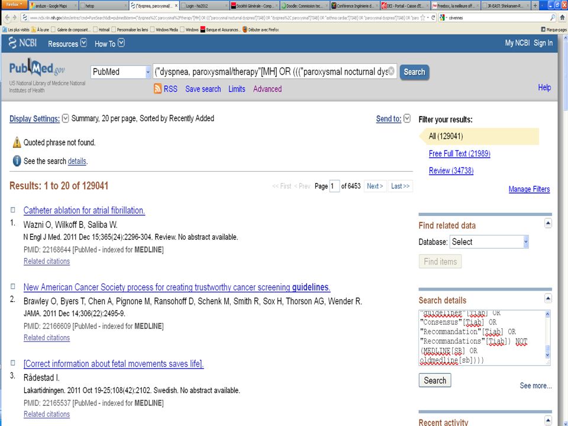Open the Firefox application menu button
Image resolution: width=568 pixels, height=426 pixels.
[x=14, y=4]
